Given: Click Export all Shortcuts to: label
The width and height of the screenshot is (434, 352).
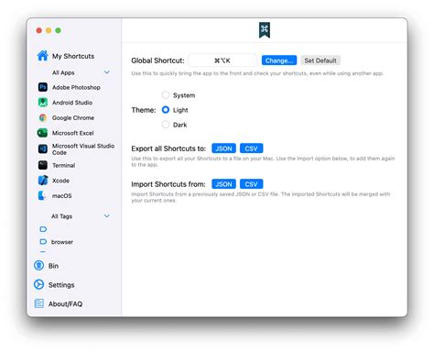Looking at the screenshot, I should pos(168,148).
